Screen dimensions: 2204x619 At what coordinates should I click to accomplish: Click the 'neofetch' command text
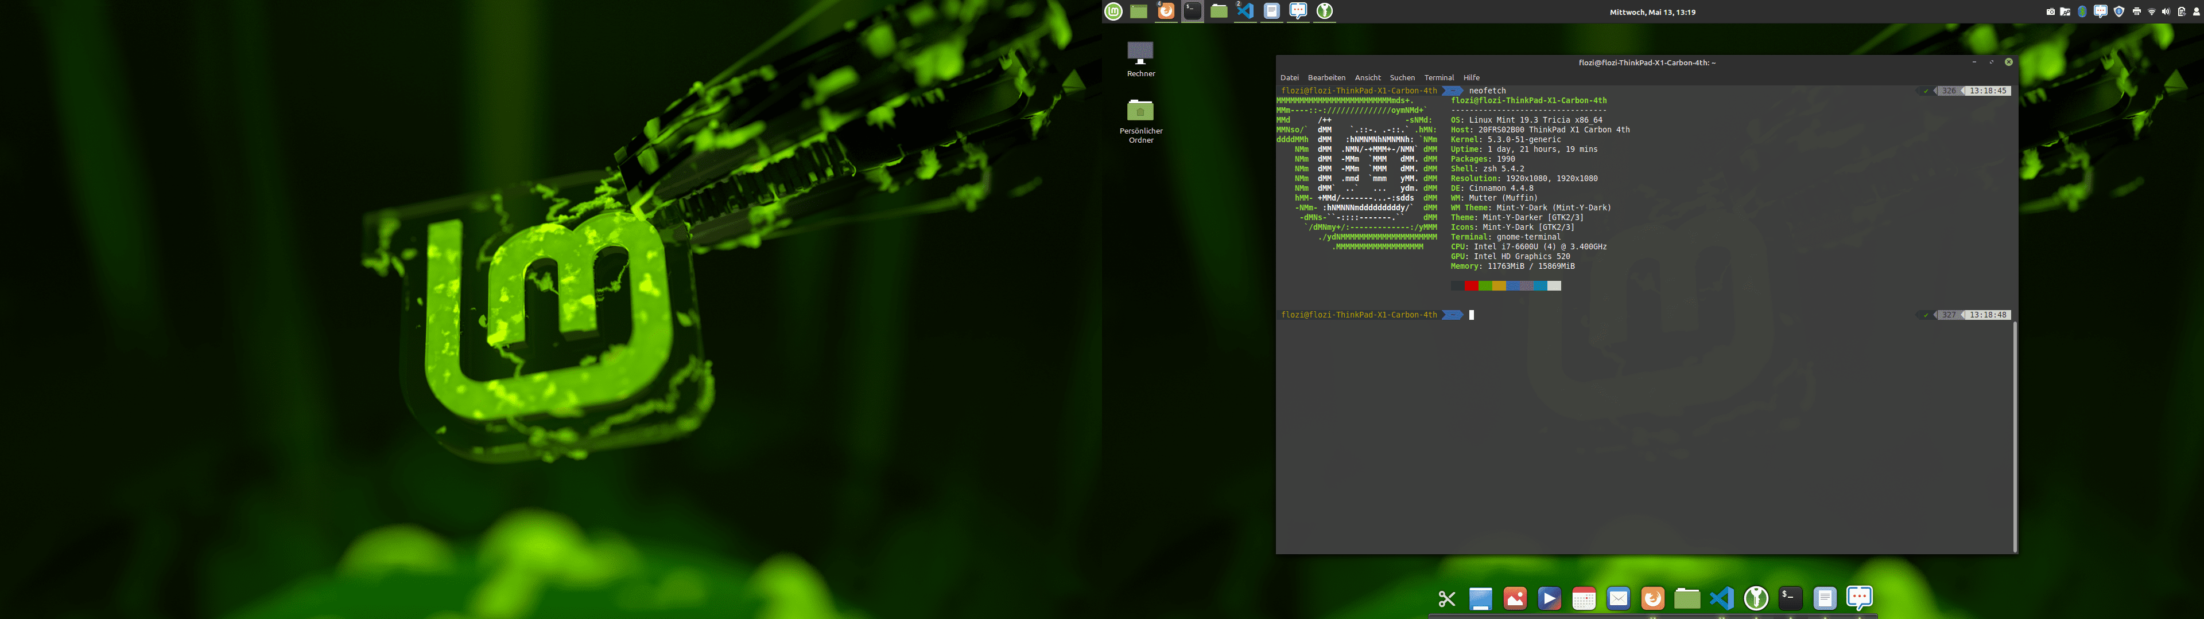(1487, 91)
